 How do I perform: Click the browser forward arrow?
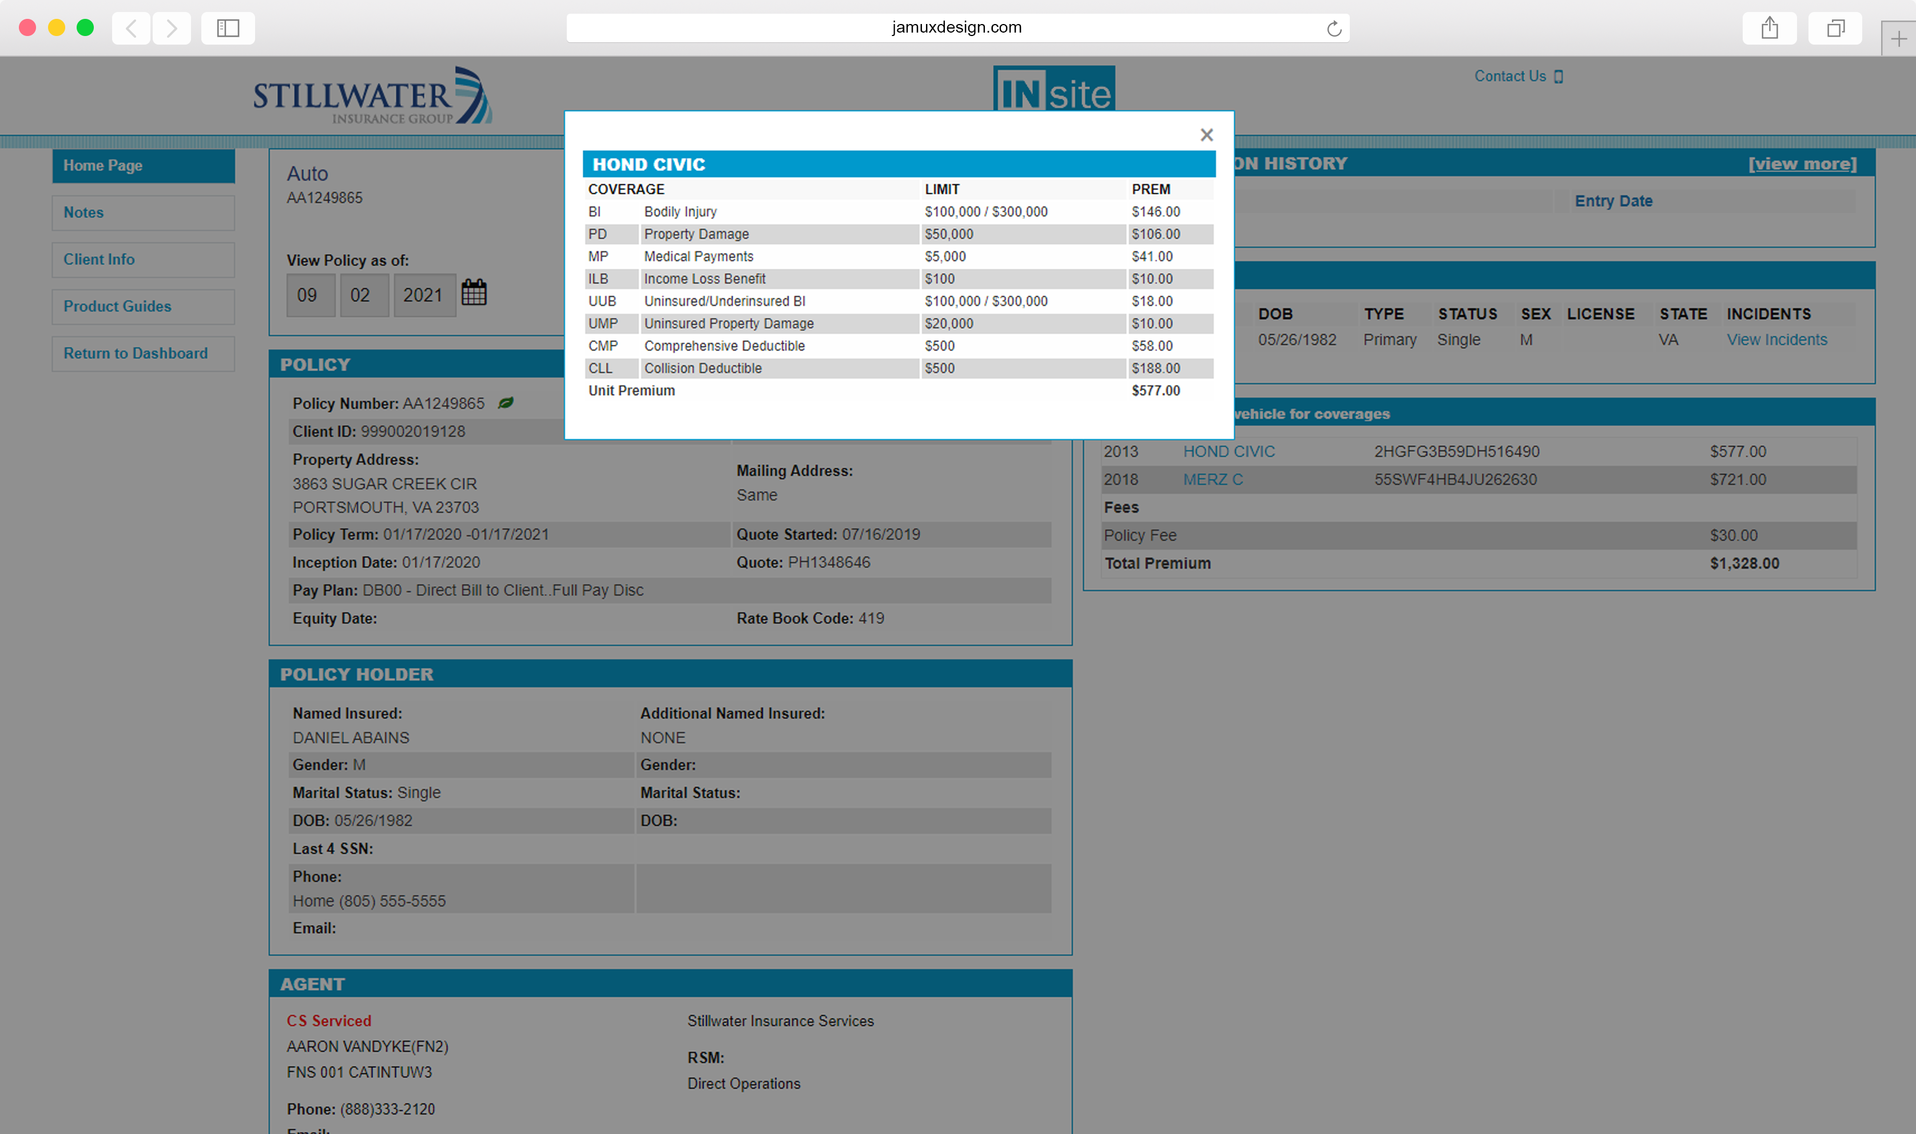coord(172,28)
